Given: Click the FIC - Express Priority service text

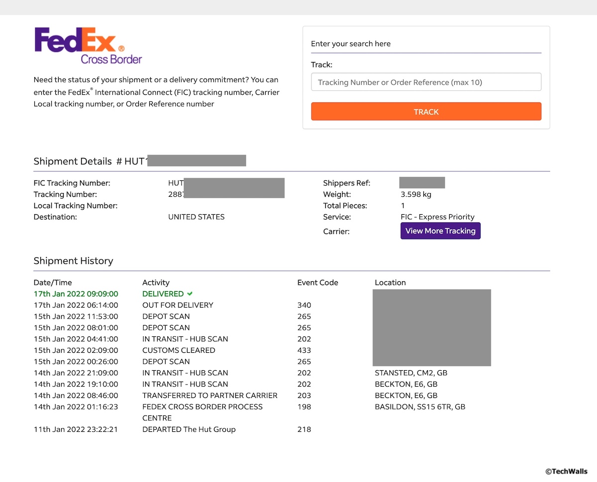Looking at the screenshot, I should click(x=437, y=217).
